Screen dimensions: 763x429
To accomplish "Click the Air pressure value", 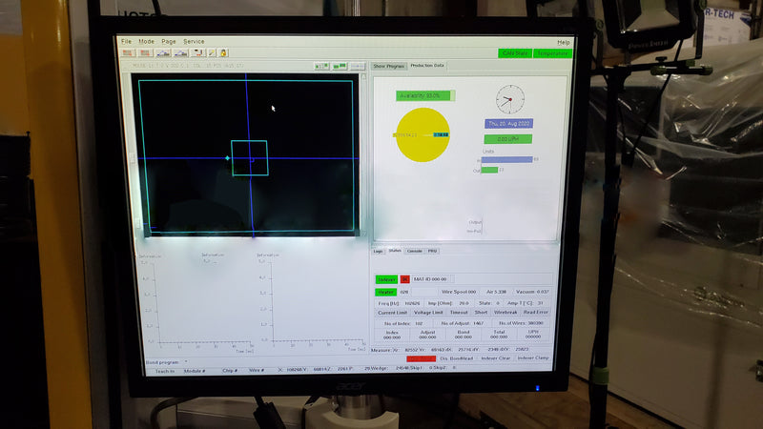I will 496,292.
